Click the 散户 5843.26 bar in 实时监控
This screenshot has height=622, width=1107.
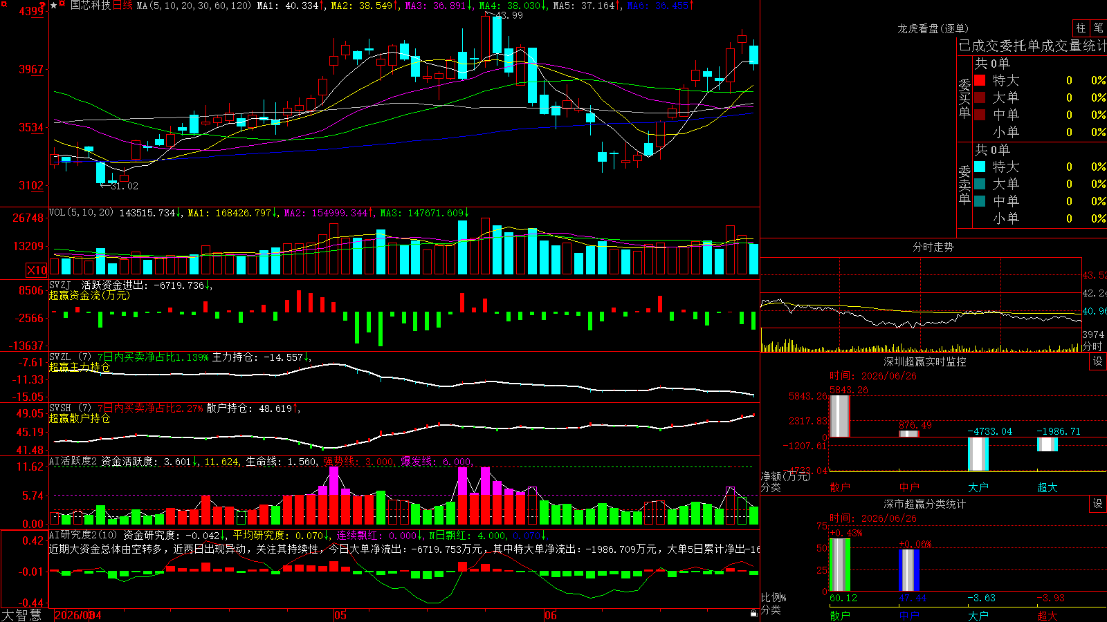840,416
